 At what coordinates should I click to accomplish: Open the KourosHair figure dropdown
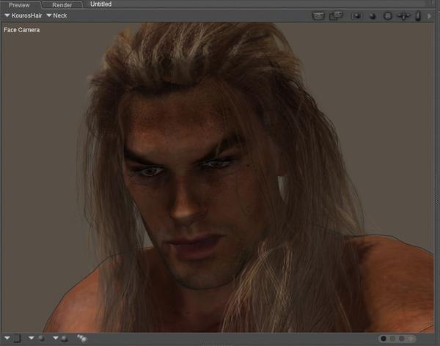pos(23,15)
